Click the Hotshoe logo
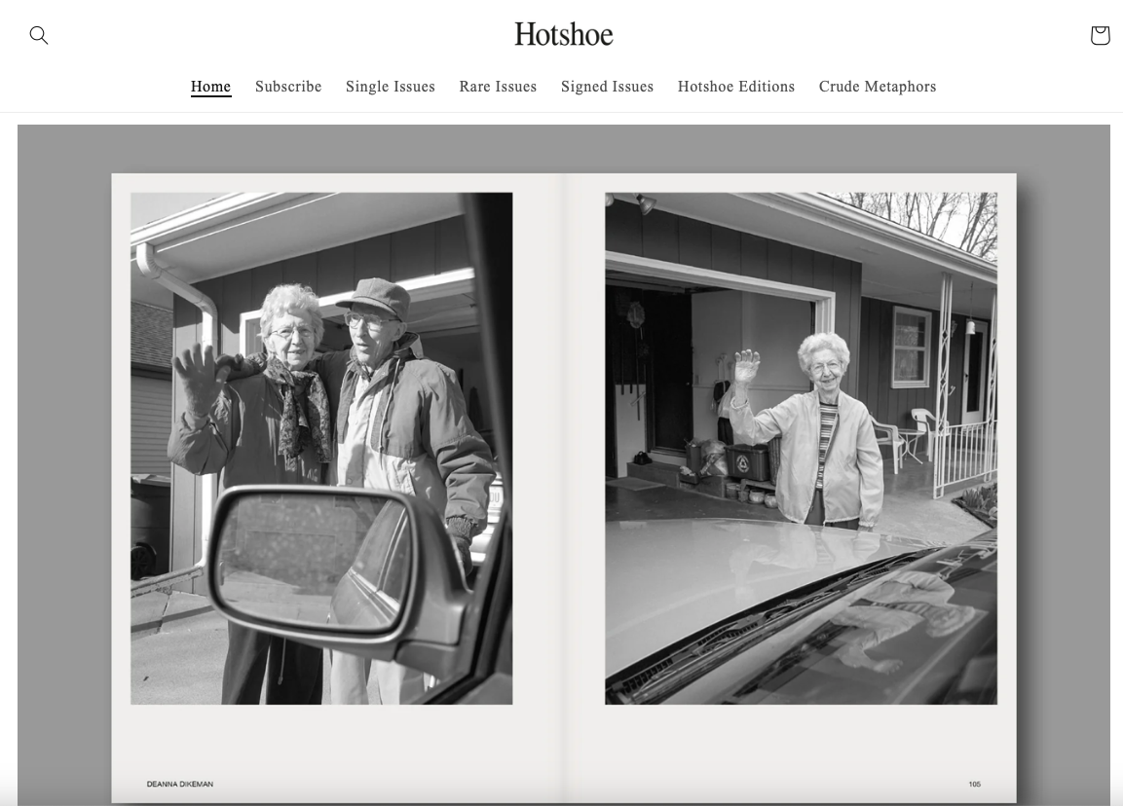 pos(563,35)
